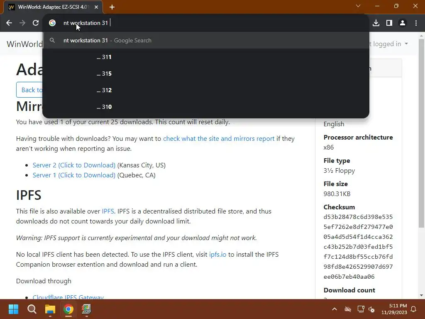Click the Google icon in the address bar
The image size is (425, 319).
(x=52, y=23)
